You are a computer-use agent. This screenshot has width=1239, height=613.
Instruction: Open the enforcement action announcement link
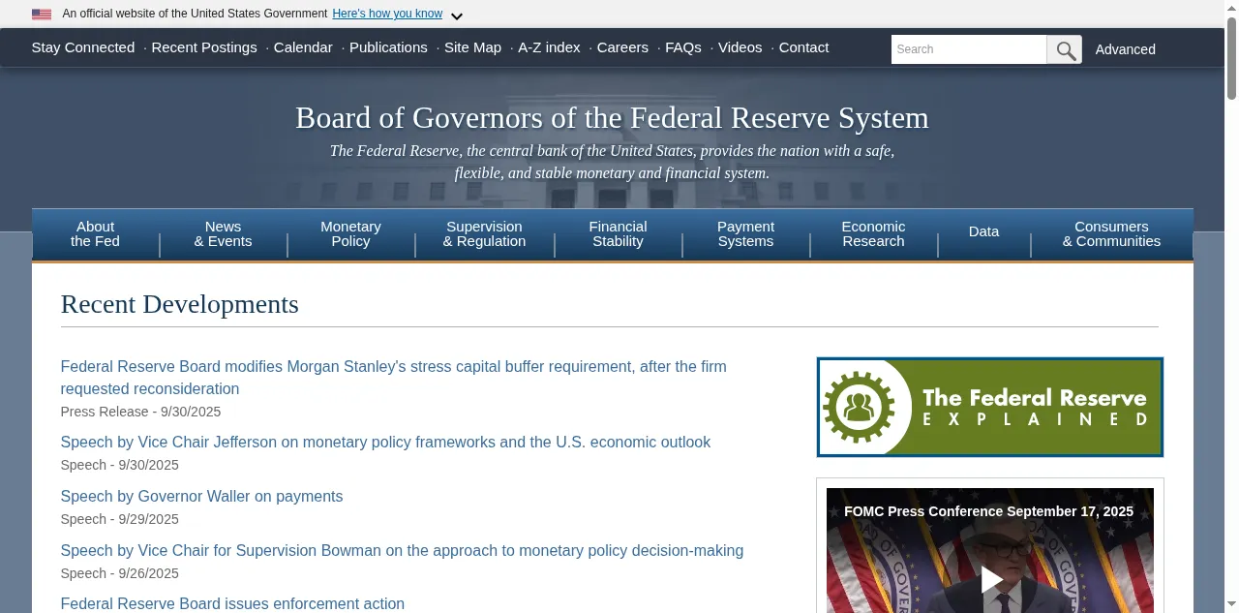point(232,604)
